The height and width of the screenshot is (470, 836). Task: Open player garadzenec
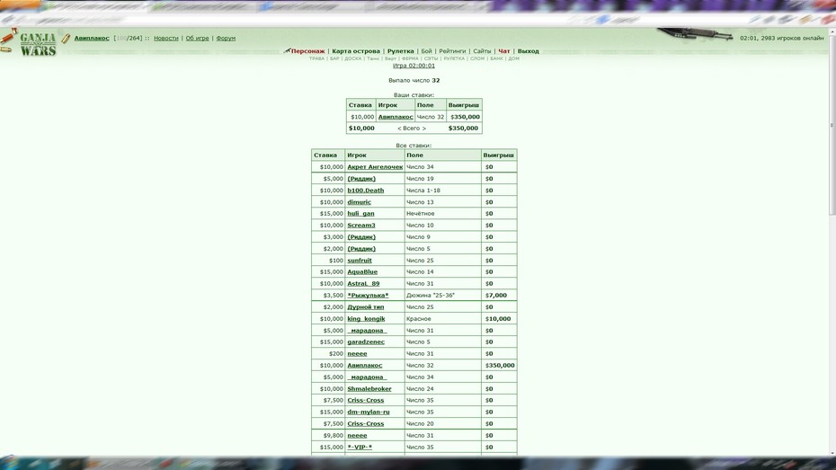366,342
